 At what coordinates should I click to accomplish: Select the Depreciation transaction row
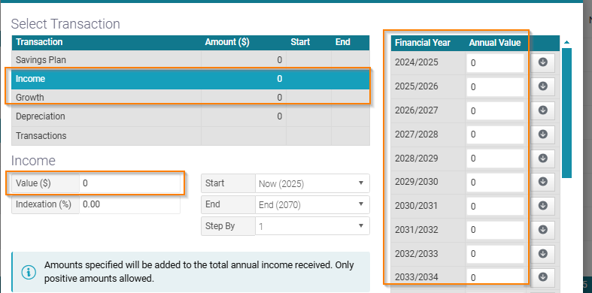(190, 116)
